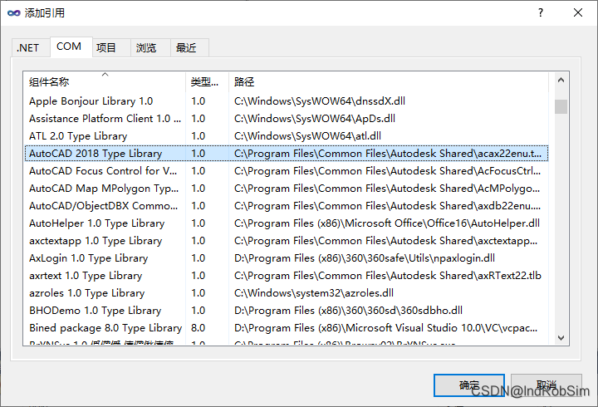
Task: Select the COM tab
Action: click(71, 47)
